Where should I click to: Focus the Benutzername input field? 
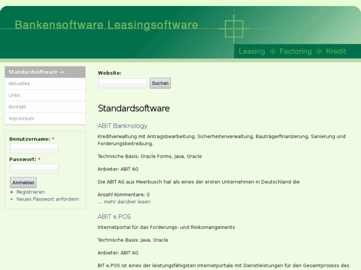(34, 149)
